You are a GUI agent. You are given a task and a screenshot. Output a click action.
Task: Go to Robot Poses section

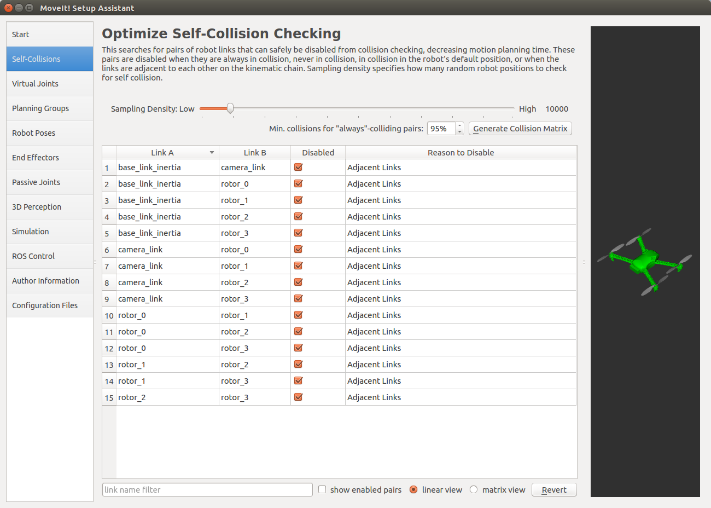(x=50, y=133)
